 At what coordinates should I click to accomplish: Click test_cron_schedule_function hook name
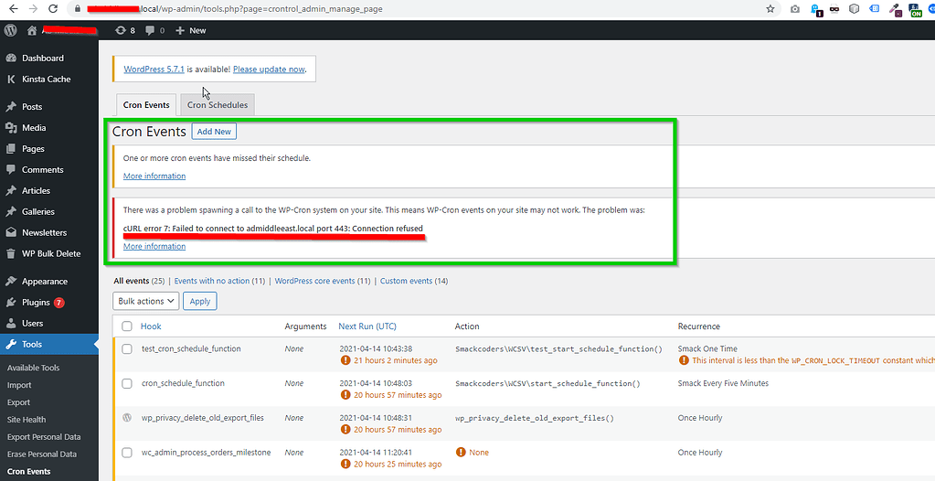(191, 348)
